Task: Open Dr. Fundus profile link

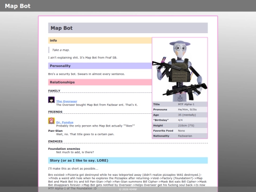Action: coord(64,122)
